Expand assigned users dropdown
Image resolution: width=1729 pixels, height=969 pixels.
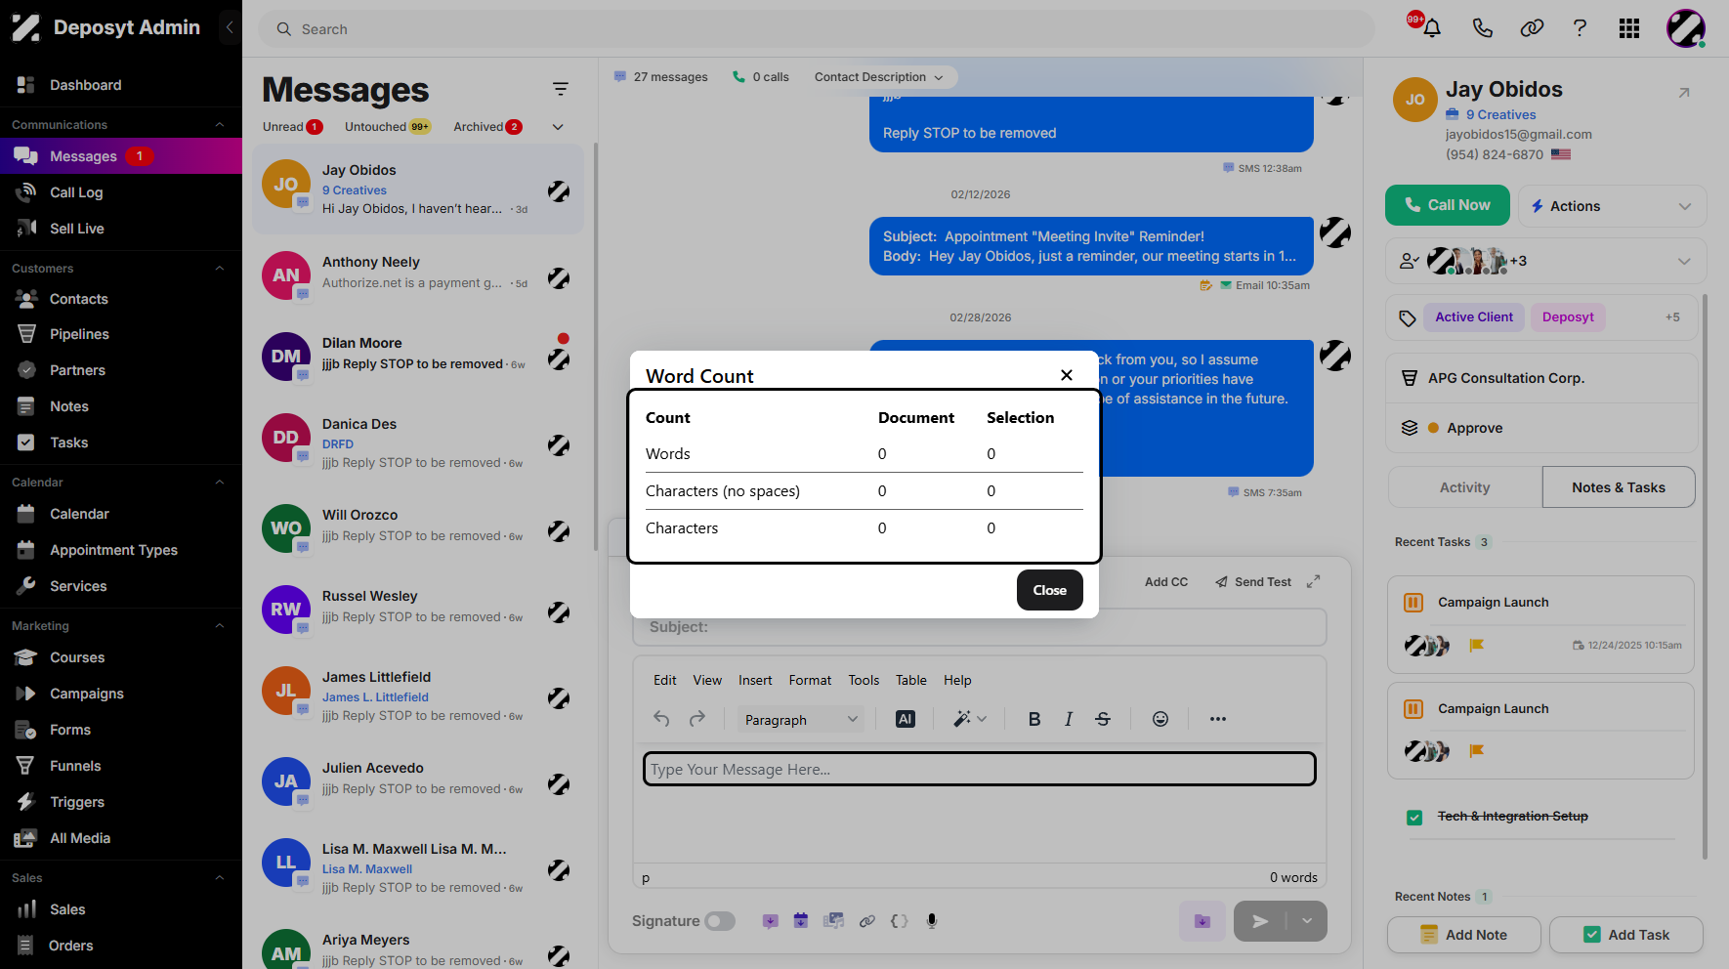[x=1684, y=261]
